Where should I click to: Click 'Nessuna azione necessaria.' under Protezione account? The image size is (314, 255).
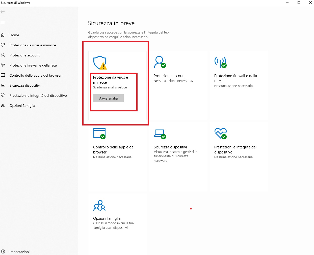[x=173, y=81]
